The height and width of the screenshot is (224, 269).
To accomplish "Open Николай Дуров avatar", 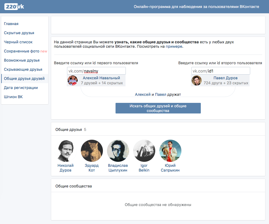I will pyautogui.click(x=66, y=151).
